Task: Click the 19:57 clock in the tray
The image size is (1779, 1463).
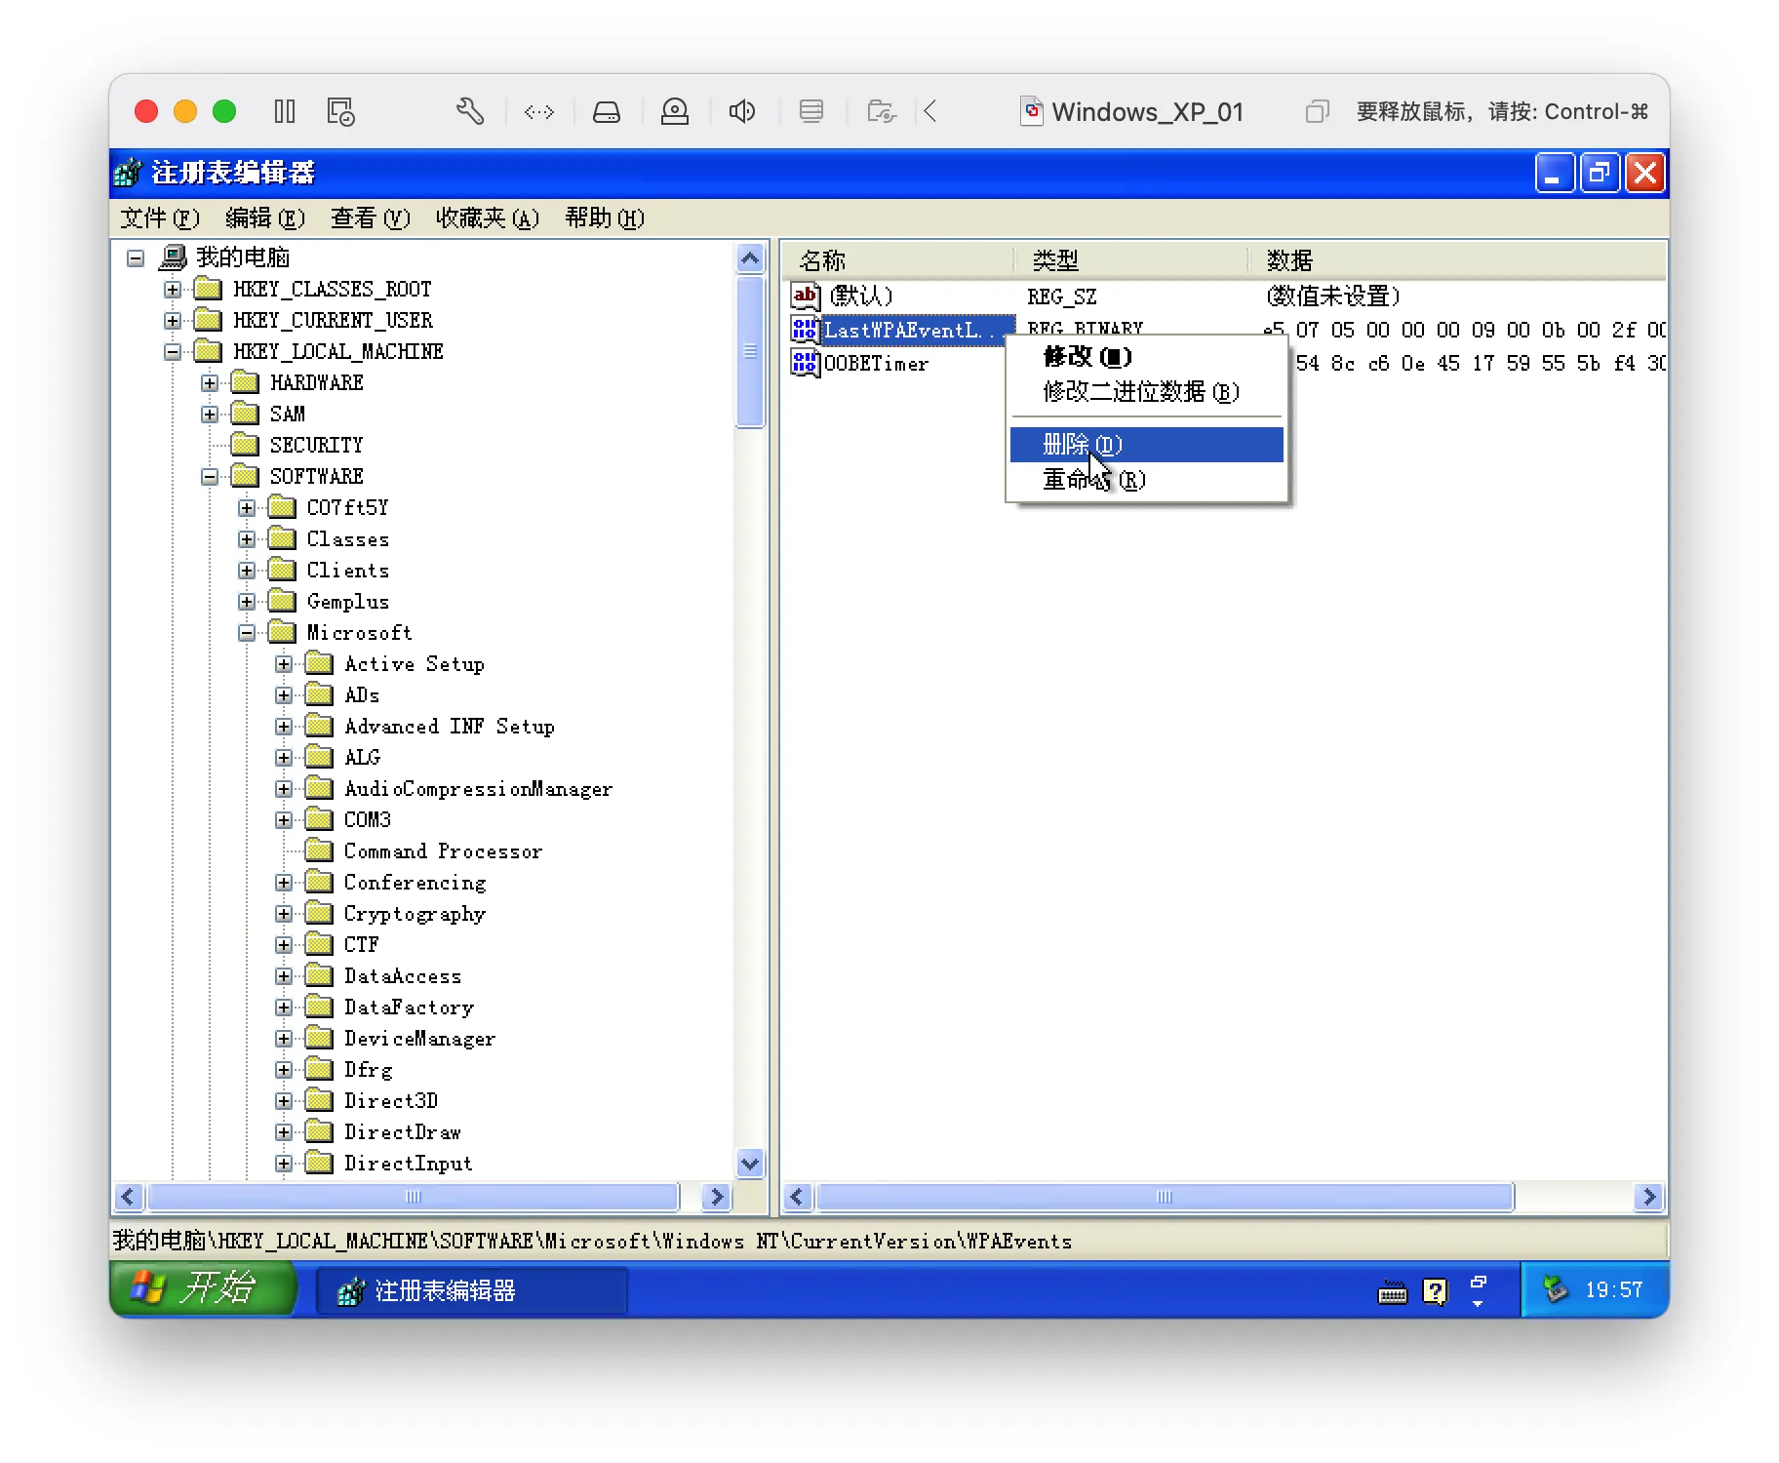Action: click(x=1614, y=1290)
